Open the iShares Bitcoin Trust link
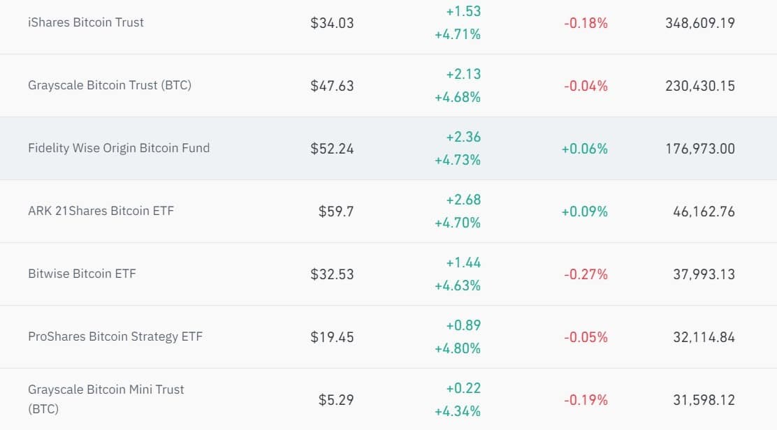Viewport: 777px width, 430px height. click(x=86, y=22)
